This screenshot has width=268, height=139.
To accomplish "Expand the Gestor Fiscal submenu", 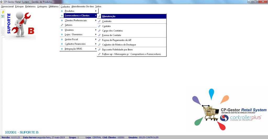I will (x=79, y=39).
